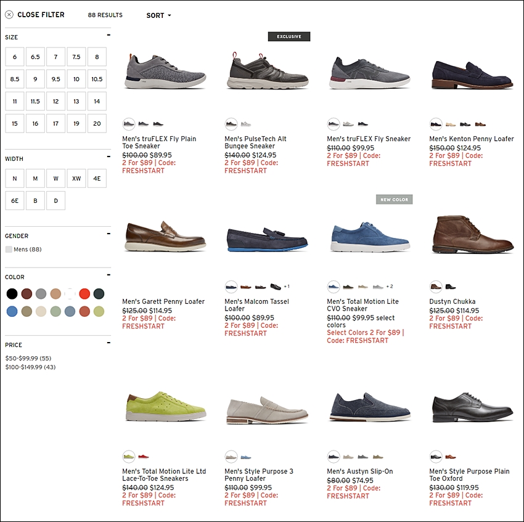Screen dimensions: 524x522
Task: Select size 20
Action: pos(97,124)
